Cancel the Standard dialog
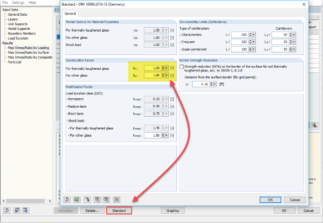Screen dimensions: 323x223 coord(295,200)
